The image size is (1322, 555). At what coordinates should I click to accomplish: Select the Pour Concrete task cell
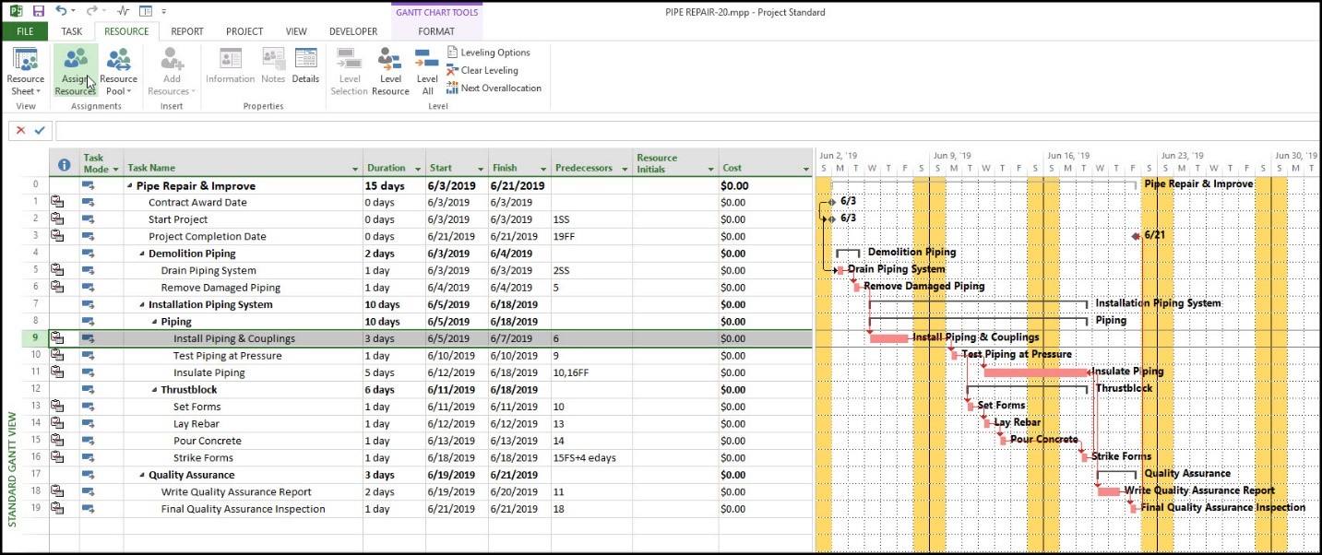pos(208,441)
